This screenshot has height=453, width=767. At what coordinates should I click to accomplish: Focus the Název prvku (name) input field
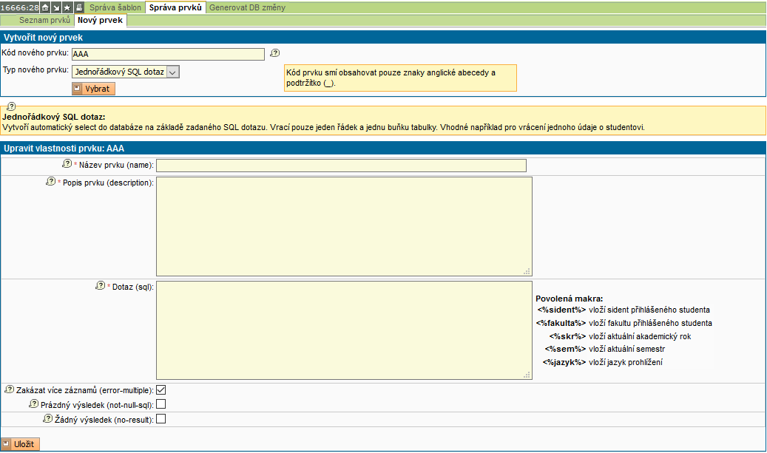(341, 166)
